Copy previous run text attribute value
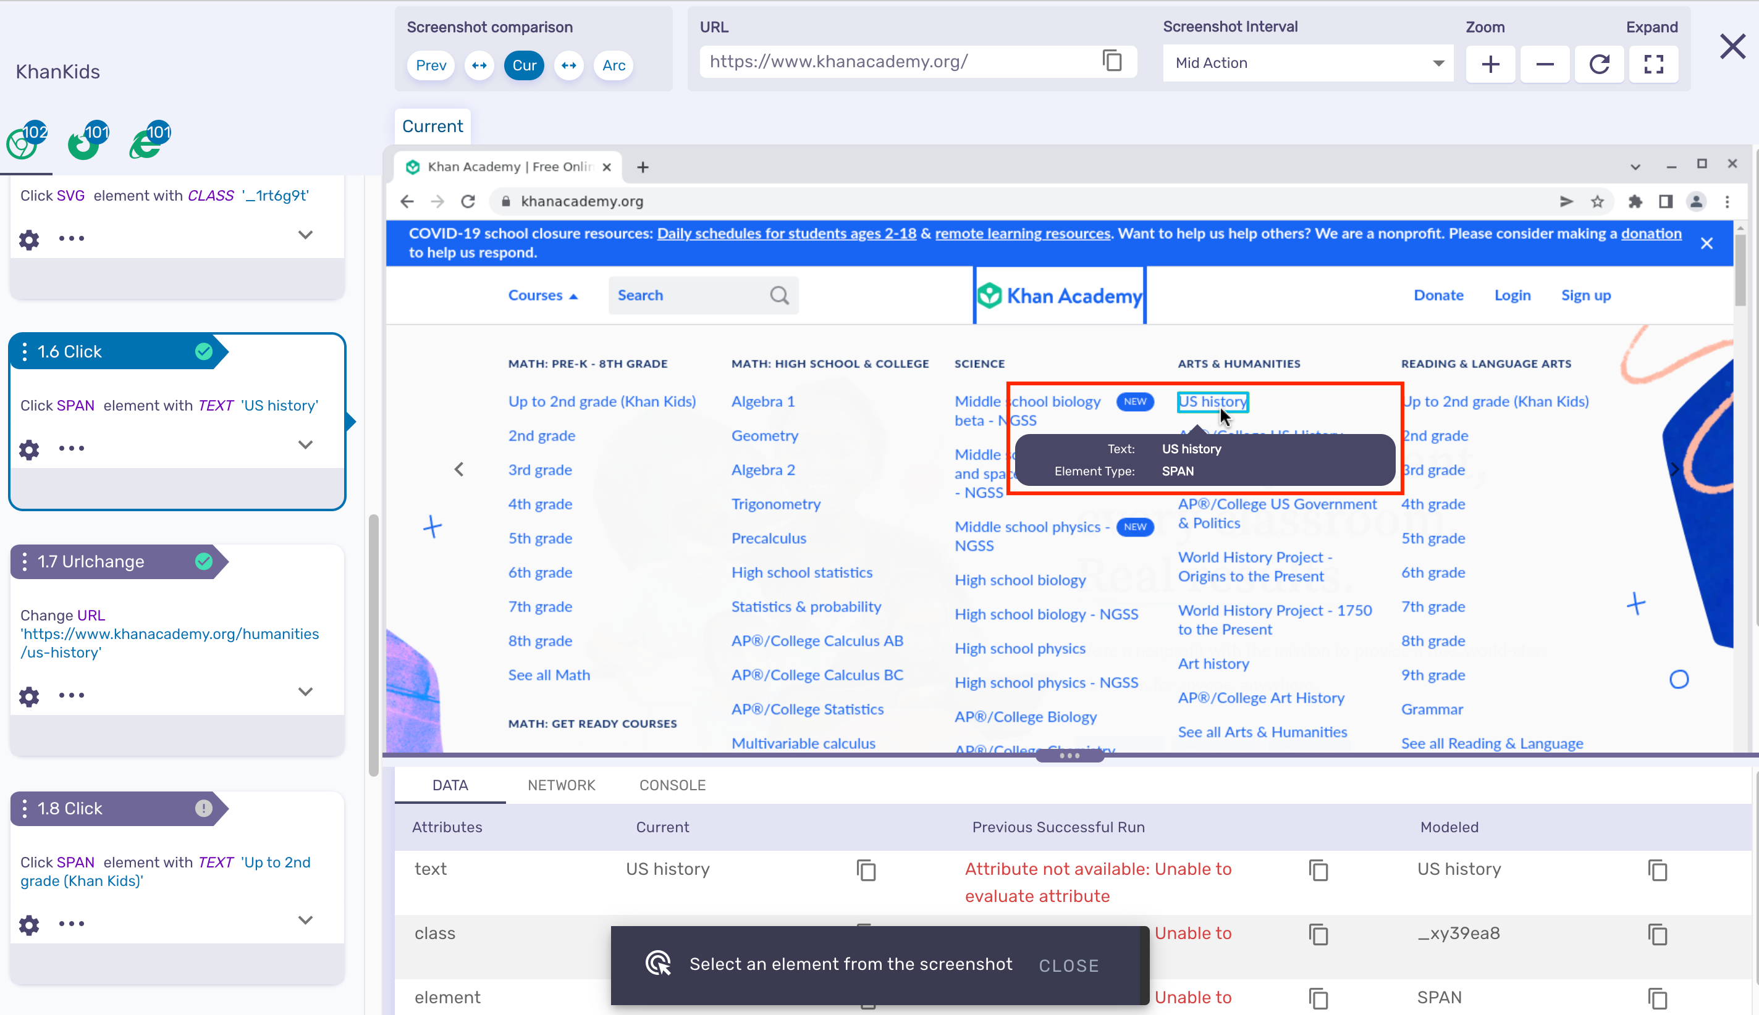The width and height of the screenshot is (1759, 1015). 1318,870
